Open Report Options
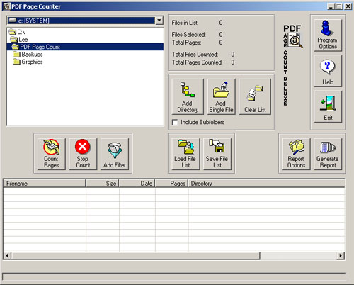This screenshot has width=354, height=285. pos(296,154)
